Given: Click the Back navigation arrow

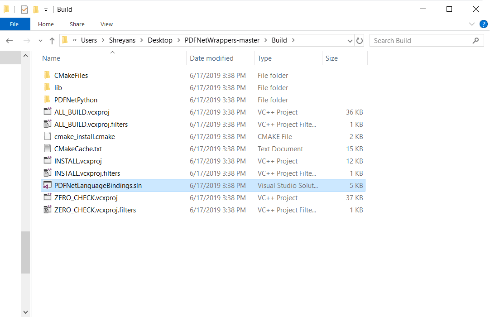Looking at the screenshot, I should click(9, 41).
